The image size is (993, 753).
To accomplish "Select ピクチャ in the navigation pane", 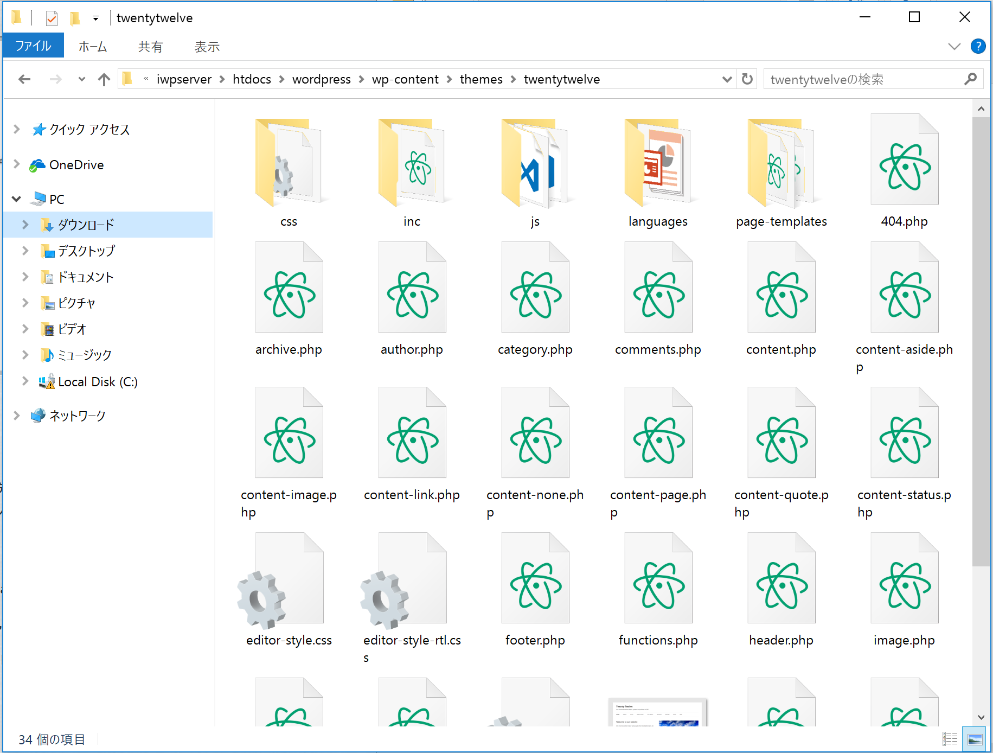I will pyautogui.click(x=76, y=302).
